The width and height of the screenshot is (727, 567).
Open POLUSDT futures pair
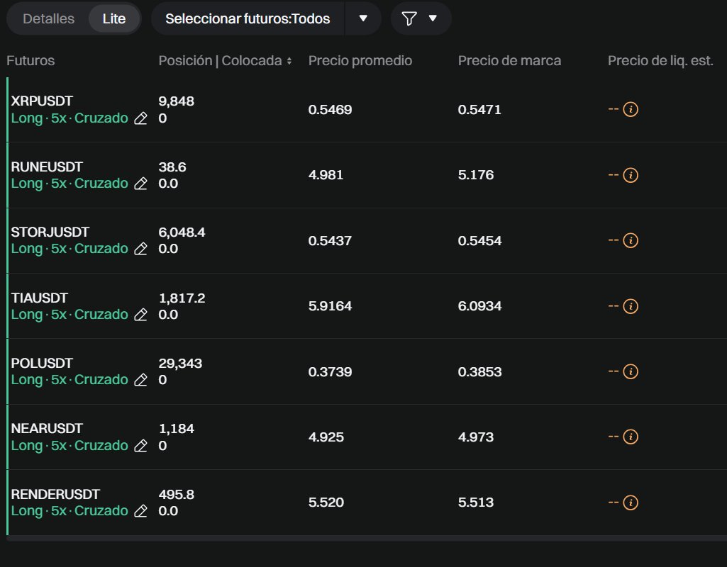(42, 363)
